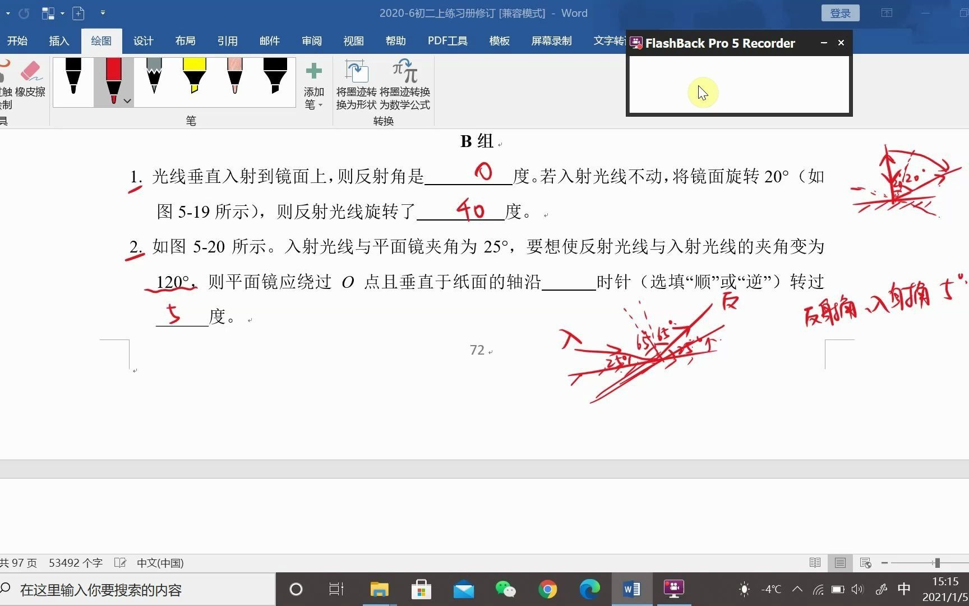Open the clock showing 15:15
969x606 pixels.
(945, 589)
